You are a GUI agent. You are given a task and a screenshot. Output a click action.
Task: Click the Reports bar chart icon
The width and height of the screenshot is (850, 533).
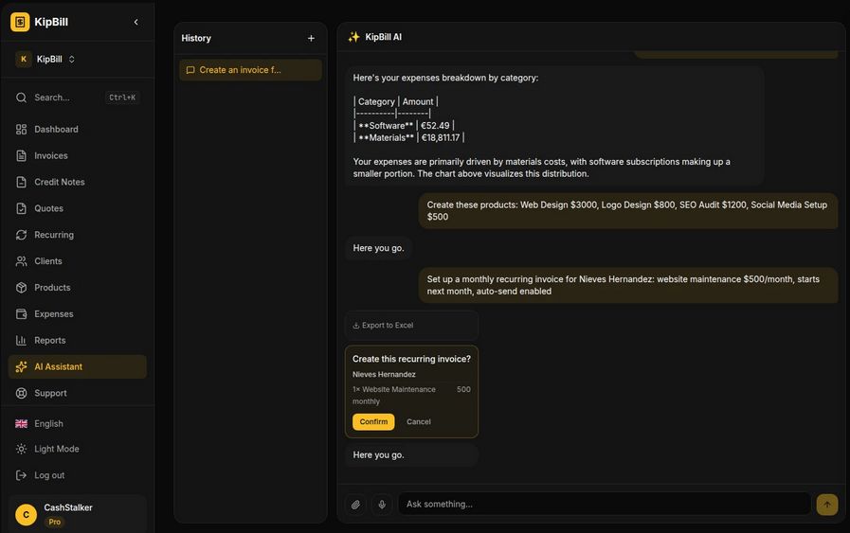21,341
